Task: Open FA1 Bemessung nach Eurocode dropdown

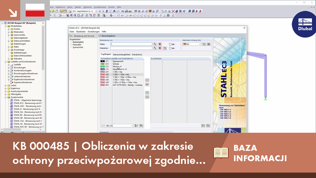Action: click(83, 36)
